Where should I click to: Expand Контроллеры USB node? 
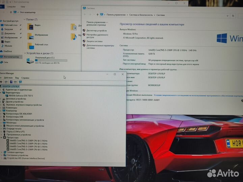pyautogui.click(x=1, y=117)
